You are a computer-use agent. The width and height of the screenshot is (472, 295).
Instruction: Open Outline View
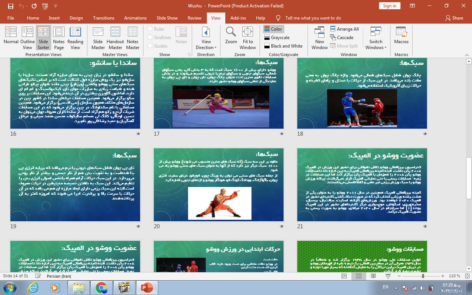(x=27, y=37)
